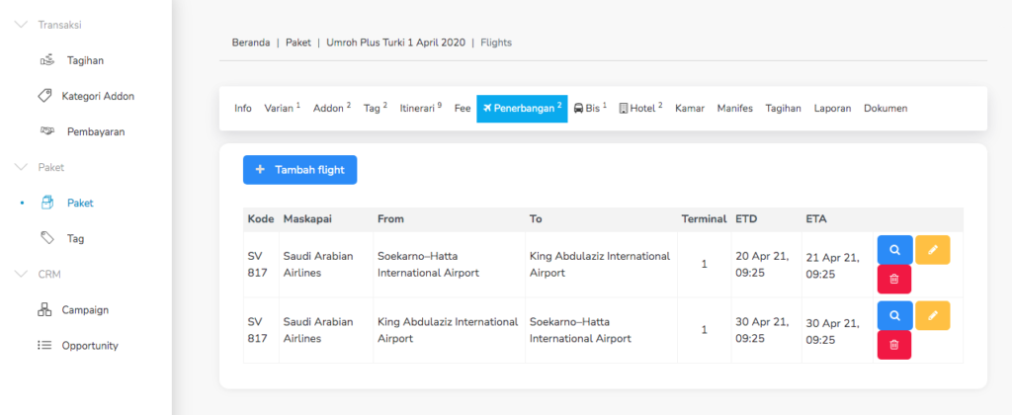Screen dimensions: 1012x415
Task: Go to Beranda in the breadcrumb
Action: click(x=251, y=42)
